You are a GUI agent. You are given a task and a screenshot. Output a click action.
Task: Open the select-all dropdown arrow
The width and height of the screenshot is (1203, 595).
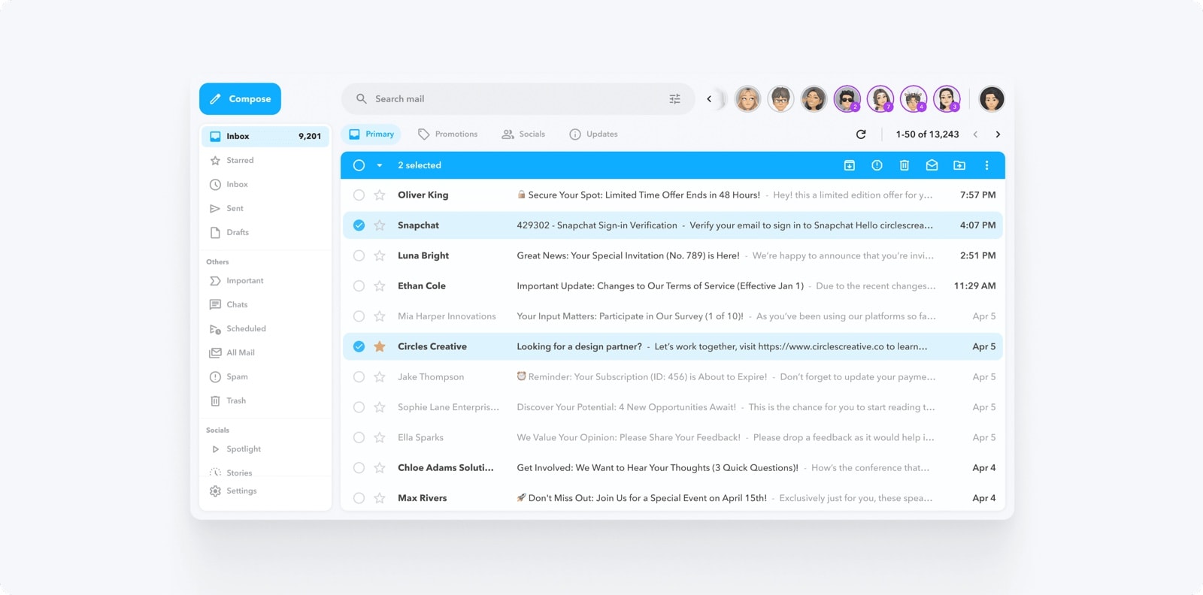coord(380,165)
